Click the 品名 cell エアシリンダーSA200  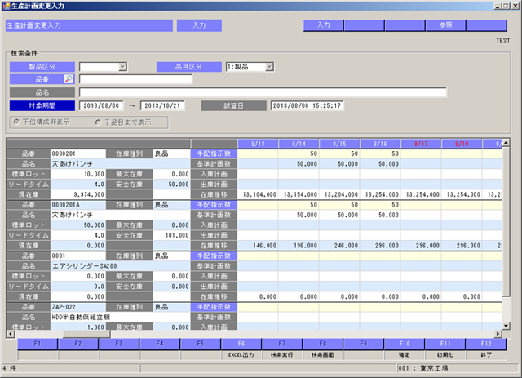[120, 266]
